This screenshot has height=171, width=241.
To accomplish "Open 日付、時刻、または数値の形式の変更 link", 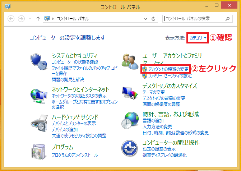I will coord(176,133).
